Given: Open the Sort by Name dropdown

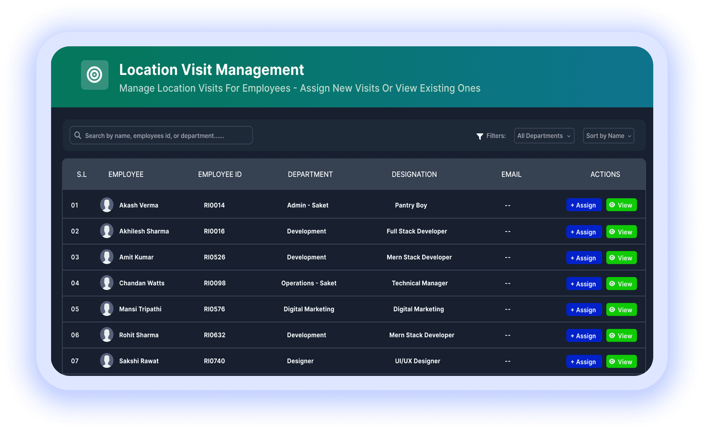Looking at the screenshot, I should (608, 136).
